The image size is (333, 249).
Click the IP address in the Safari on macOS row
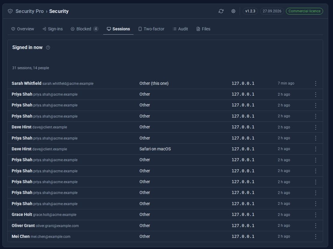tap(243, 149)
